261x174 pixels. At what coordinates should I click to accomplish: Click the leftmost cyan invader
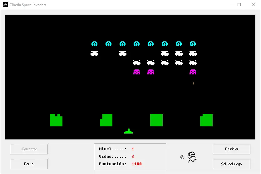[x=94, y=44]
